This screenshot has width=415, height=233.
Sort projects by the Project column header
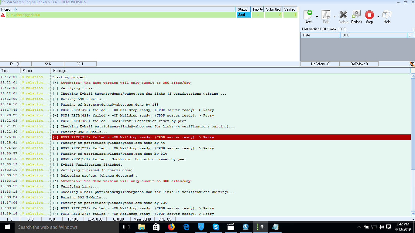(118, 9)
